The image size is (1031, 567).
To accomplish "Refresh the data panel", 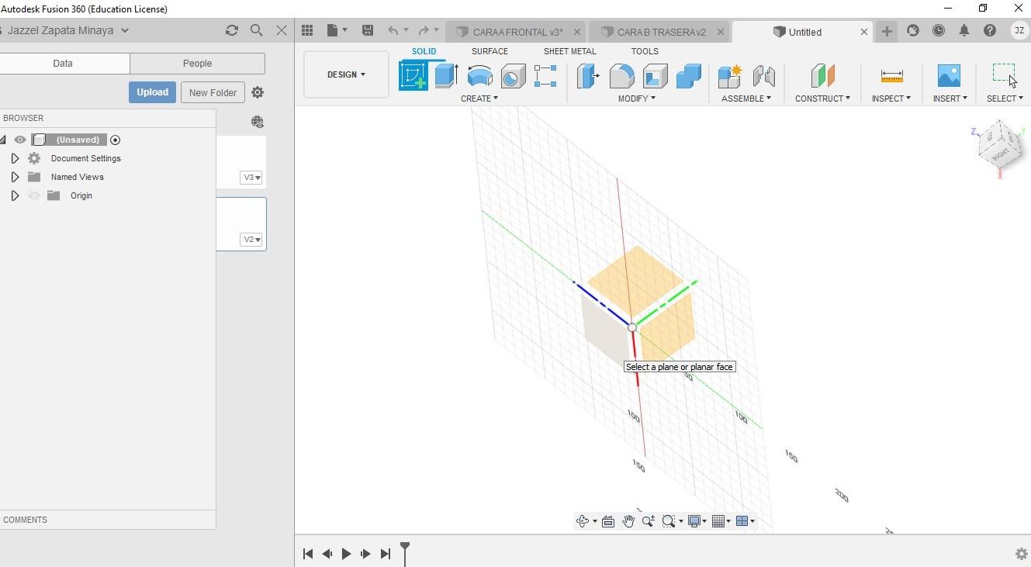I will click(x=231, y=30).
